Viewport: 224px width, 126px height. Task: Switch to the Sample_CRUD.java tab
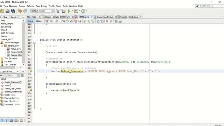coord(129,17)
